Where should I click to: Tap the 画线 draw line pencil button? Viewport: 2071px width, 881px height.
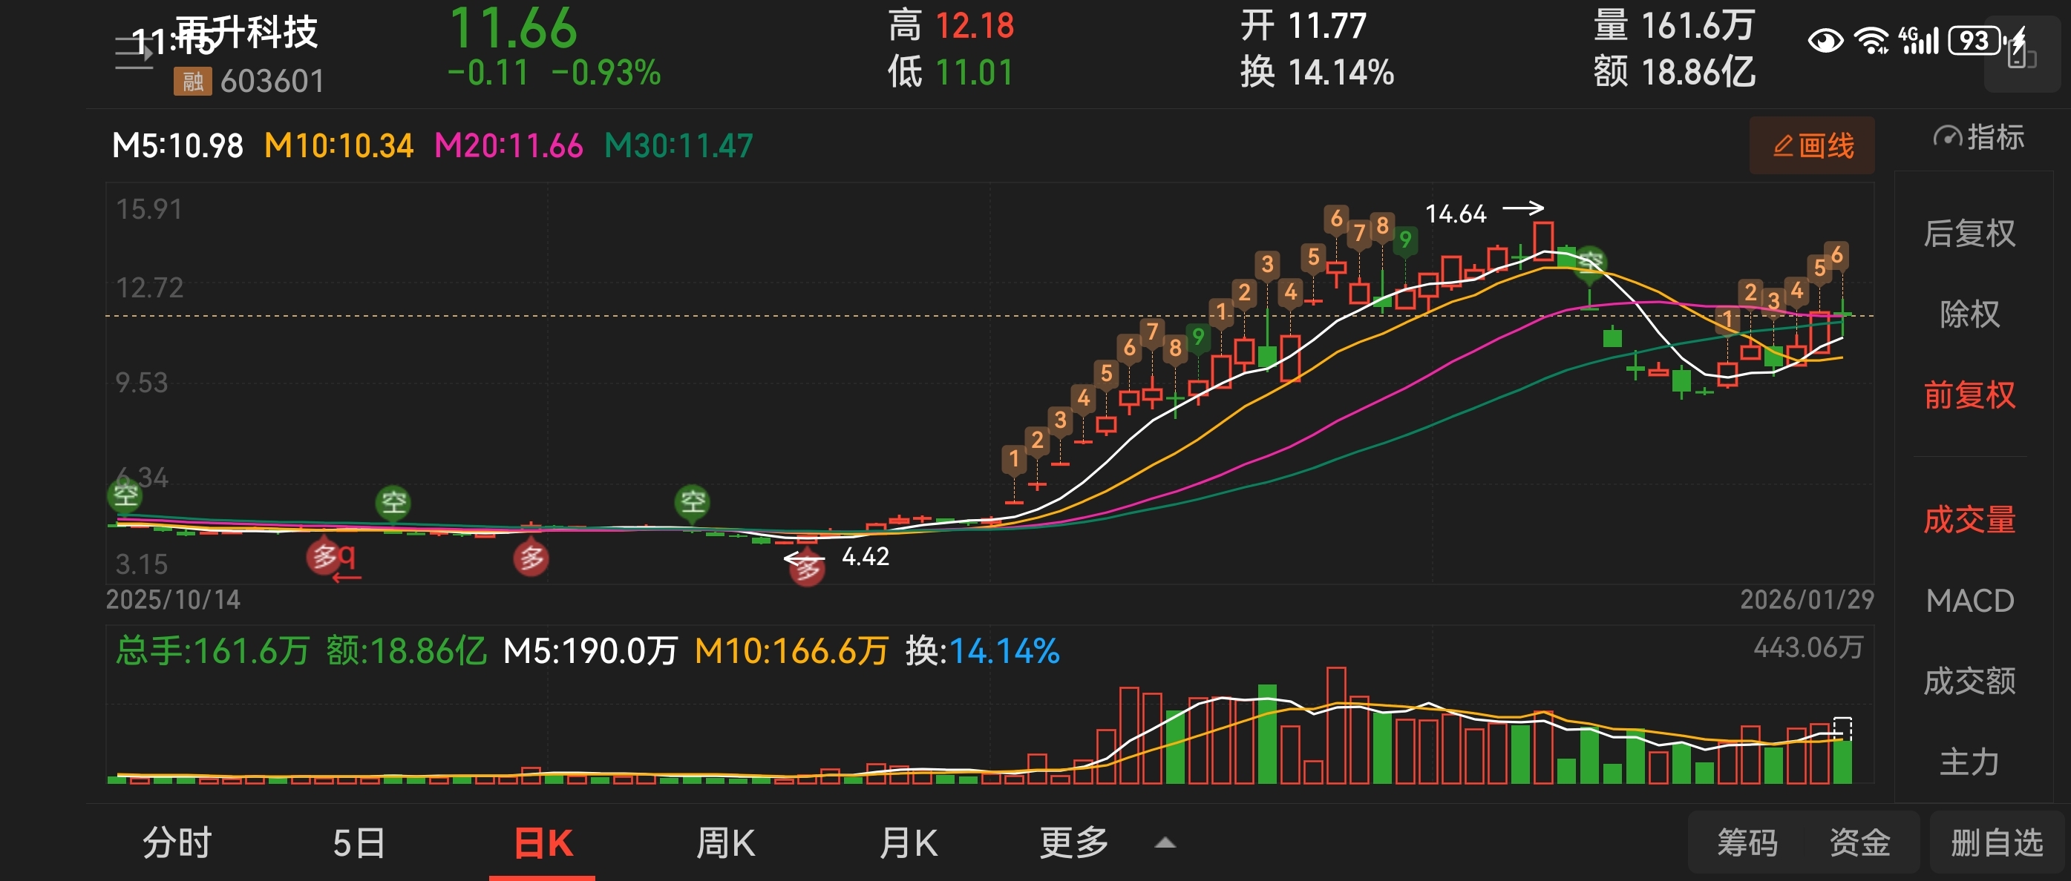pos(1812,145)
